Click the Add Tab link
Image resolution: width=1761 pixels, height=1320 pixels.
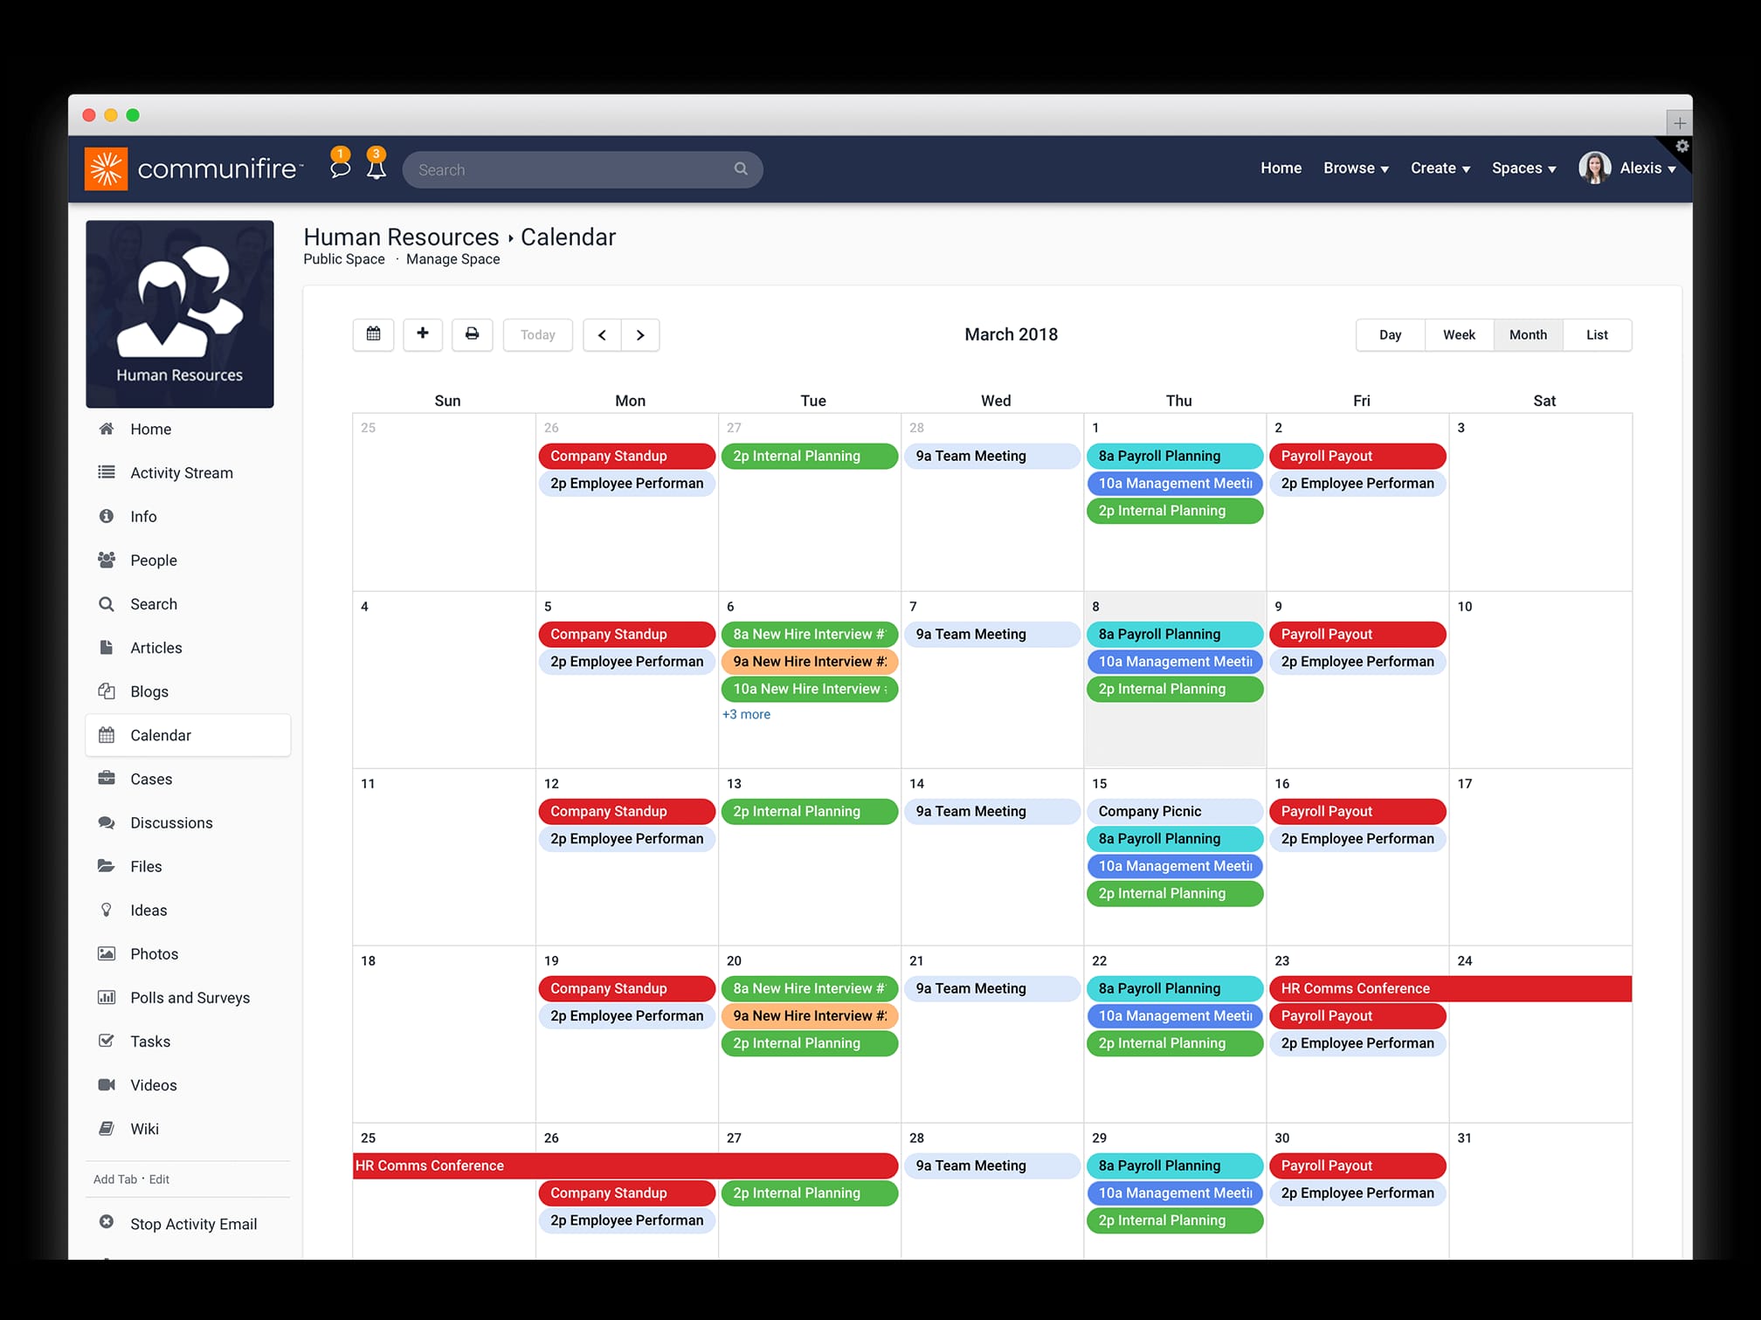pos(115,1179)
